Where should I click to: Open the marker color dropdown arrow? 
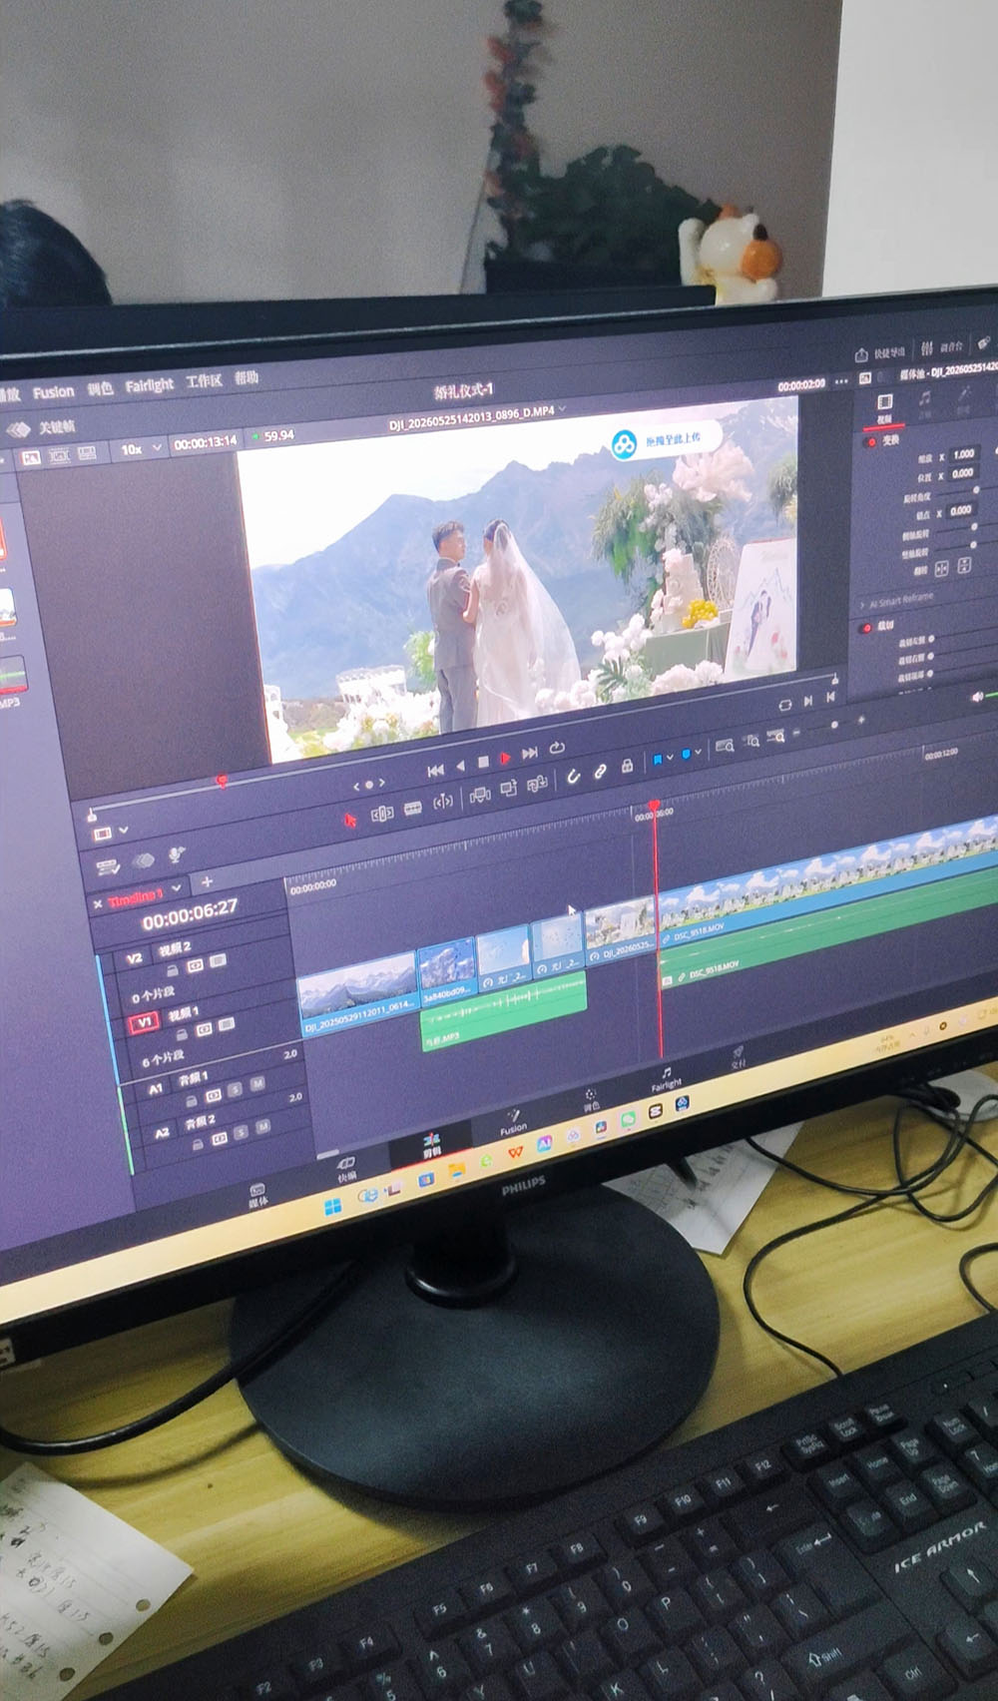pos(698,752)
